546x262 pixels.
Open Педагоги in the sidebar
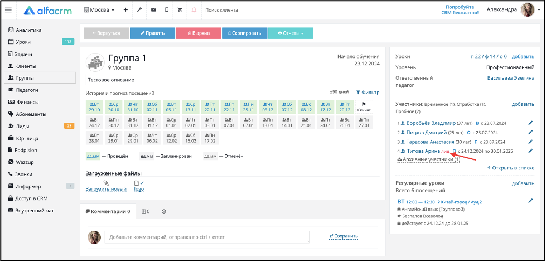(23, 90)
